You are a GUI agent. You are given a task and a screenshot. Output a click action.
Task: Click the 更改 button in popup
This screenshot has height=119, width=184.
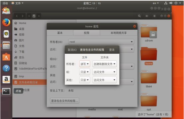(x=112, y=50)
